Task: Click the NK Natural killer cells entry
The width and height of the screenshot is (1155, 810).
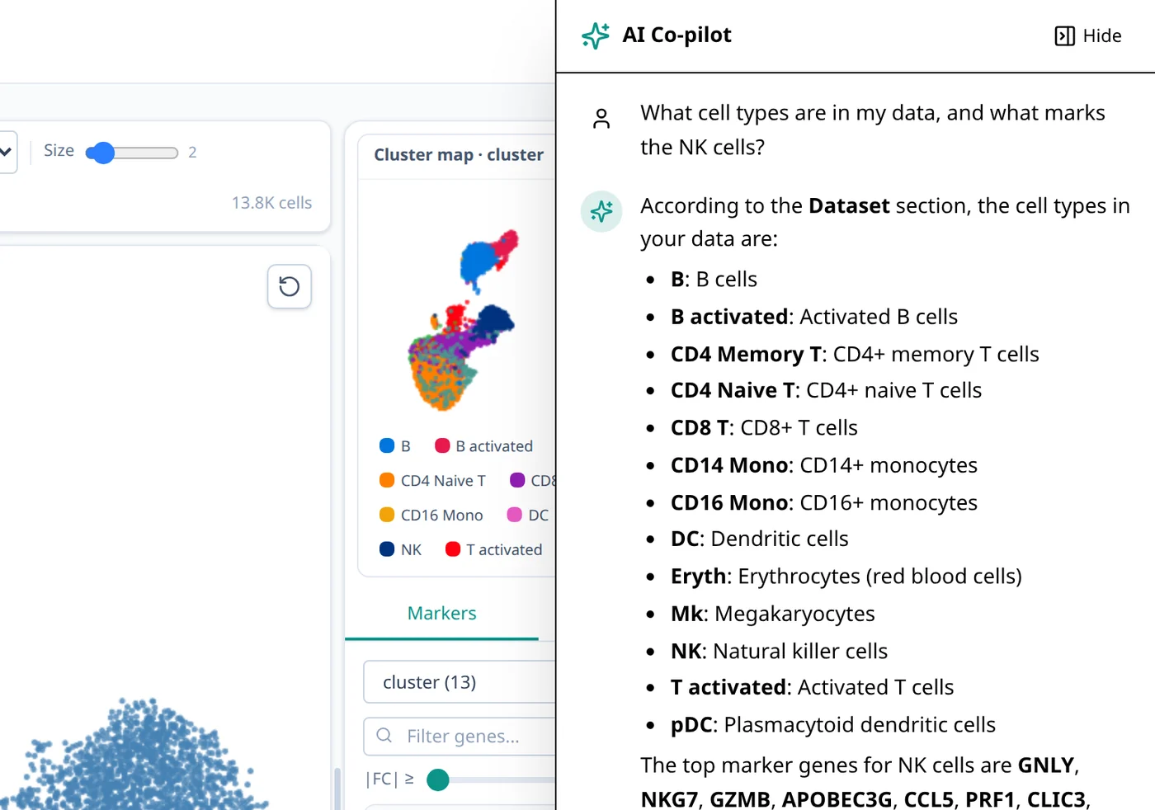Action: pos(779,651)
